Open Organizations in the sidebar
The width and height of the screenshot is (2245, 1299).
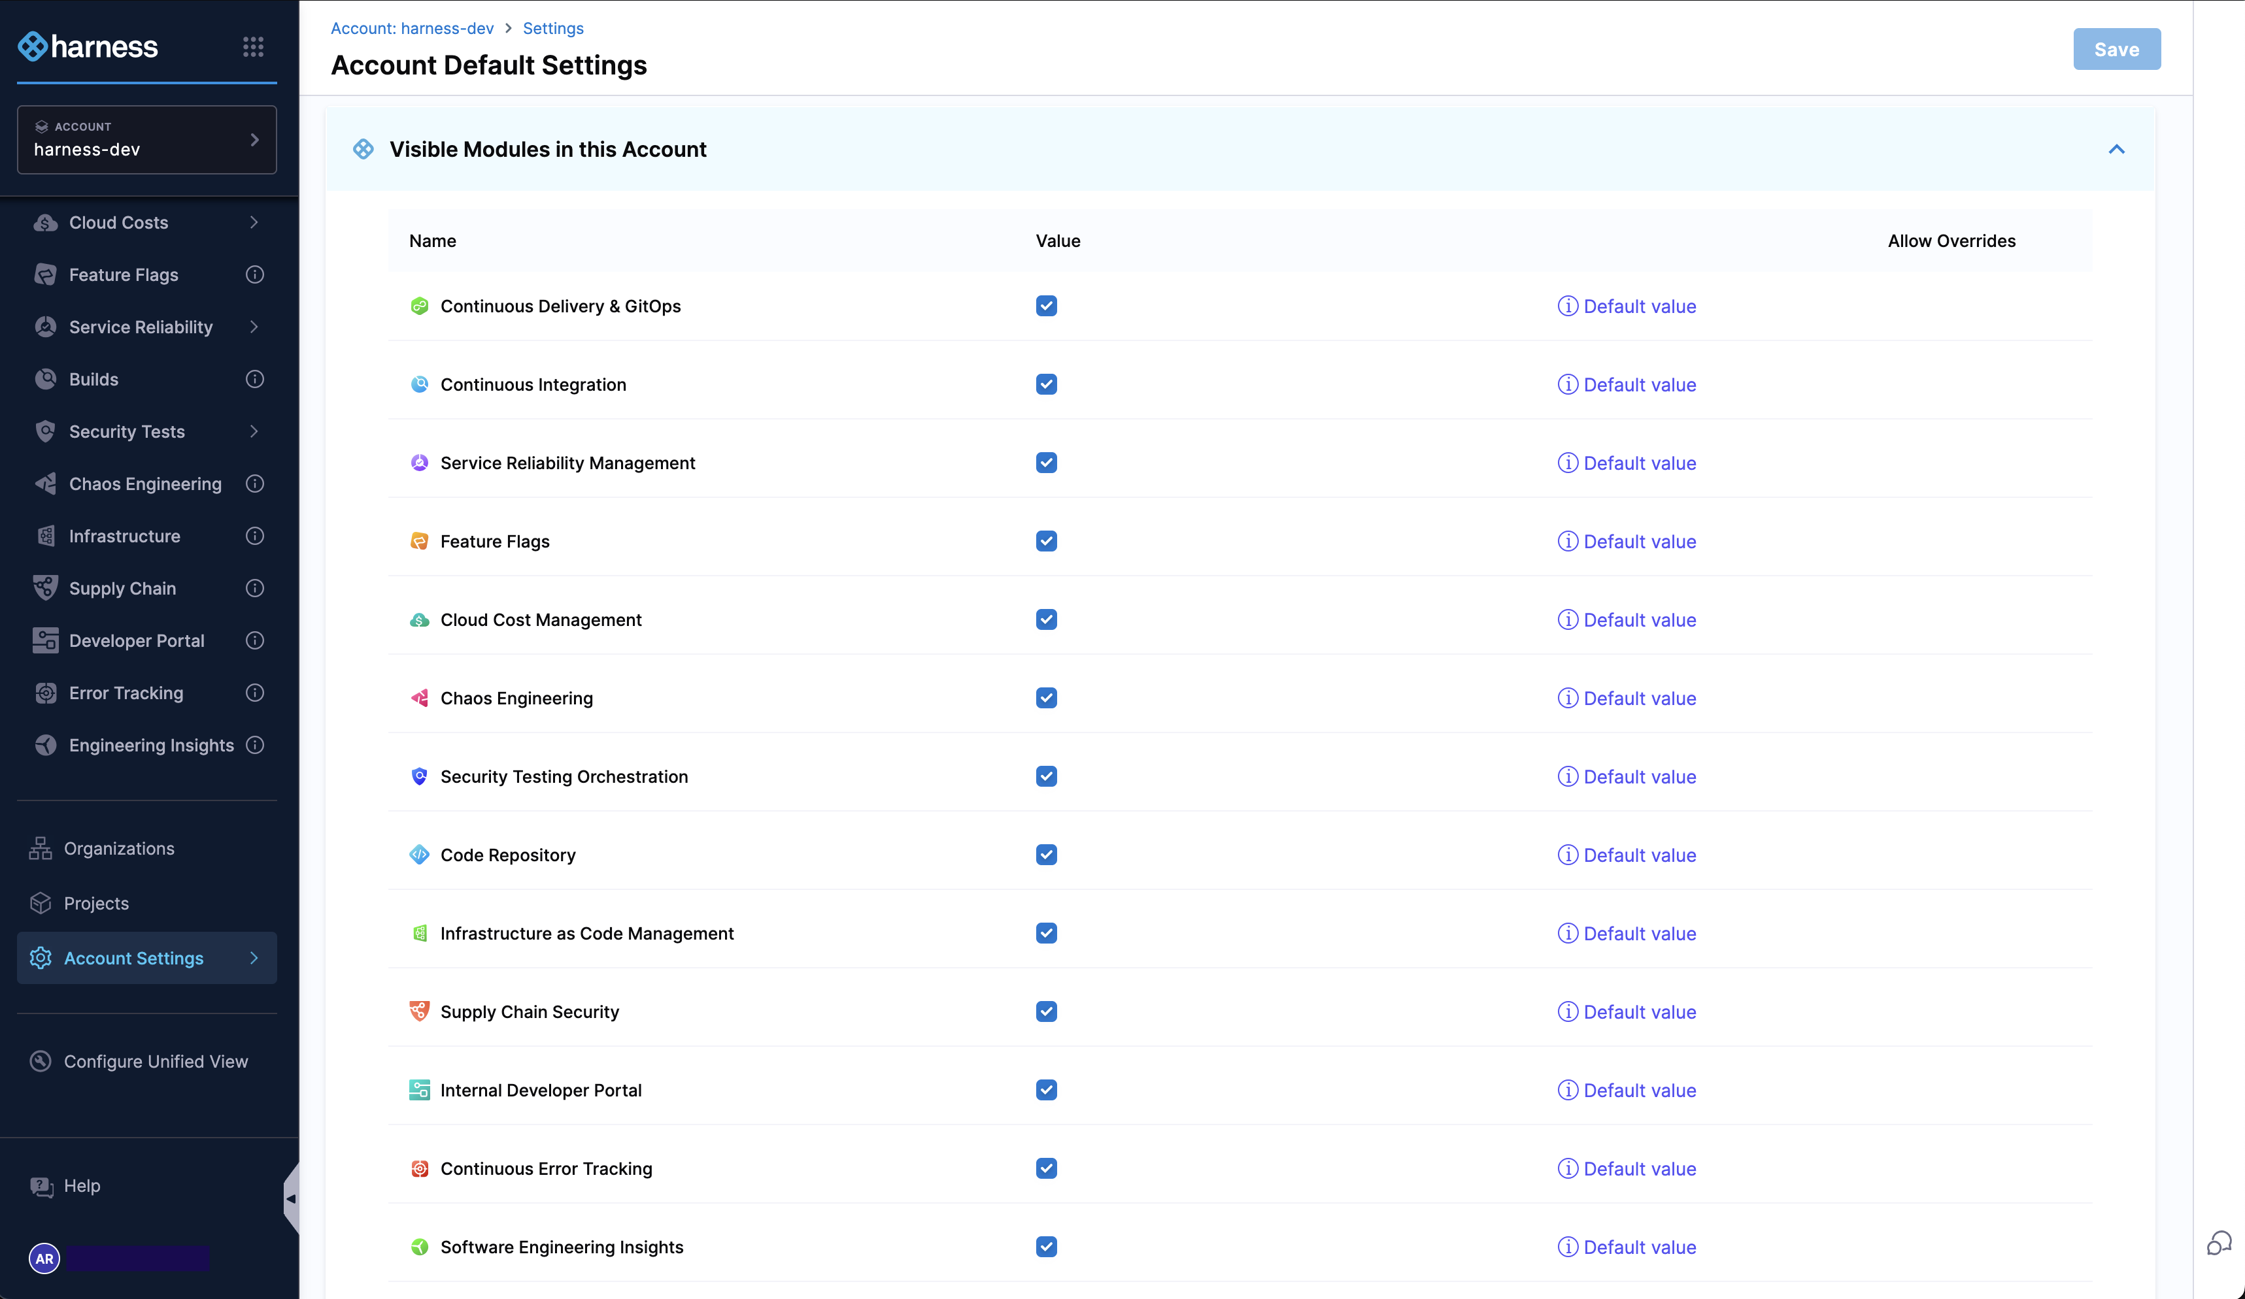[x=118, y=849]
